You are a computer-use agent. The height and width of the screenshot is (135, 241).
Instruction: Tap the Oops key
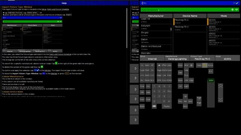coord(148,92)
